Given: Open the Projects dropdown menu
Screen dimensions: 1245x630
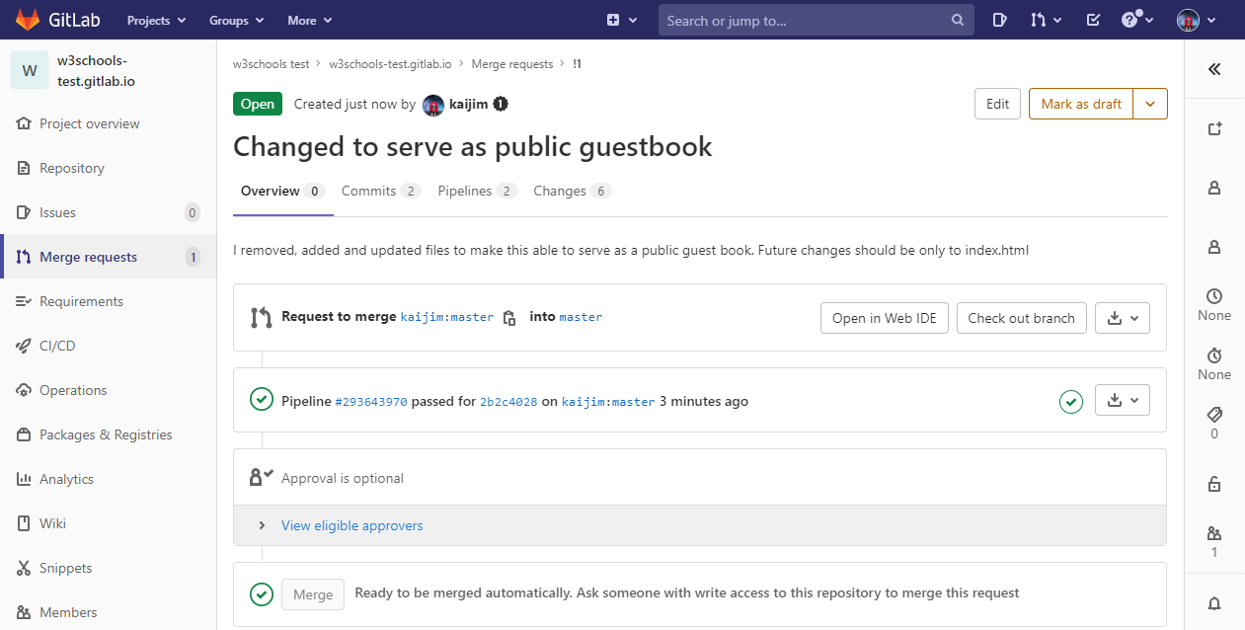Looking at the screenshot, I should tap(154, 20).
